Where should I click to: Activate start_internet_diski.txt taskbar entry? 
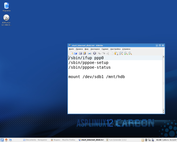(91, 140)
